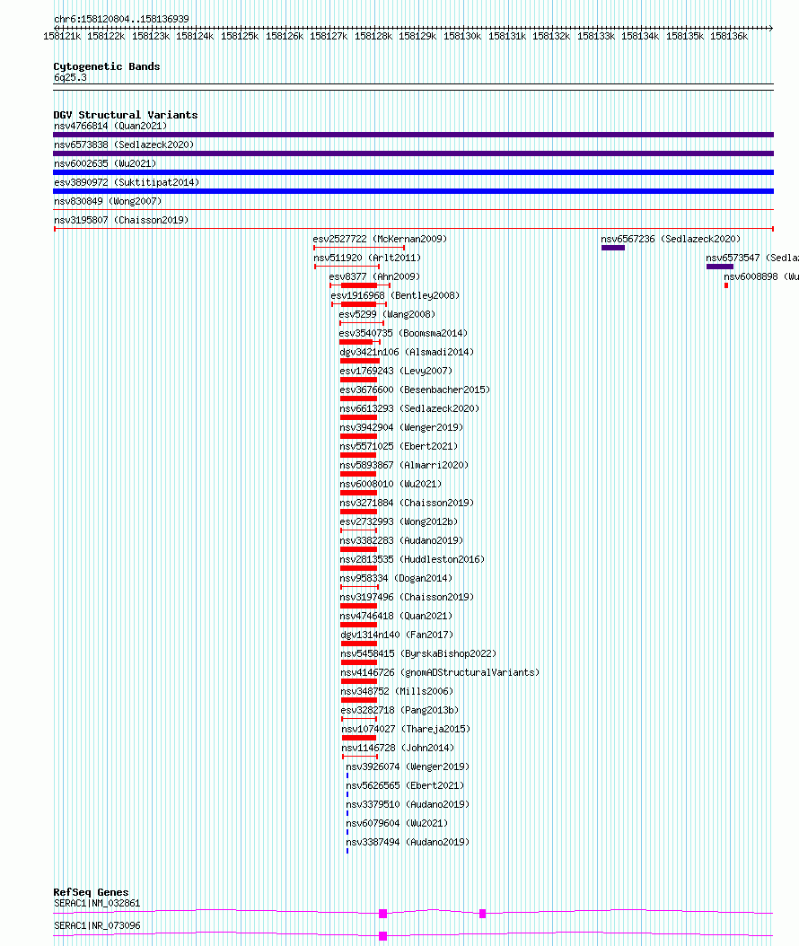Open the nsv5893867 (Almarri2020) variant
This screenshot has width=799, height=946.
pos(404,465)
